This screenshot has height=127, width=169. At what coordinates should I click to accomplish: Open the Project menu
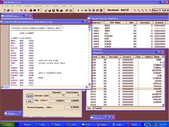[19, 6]
